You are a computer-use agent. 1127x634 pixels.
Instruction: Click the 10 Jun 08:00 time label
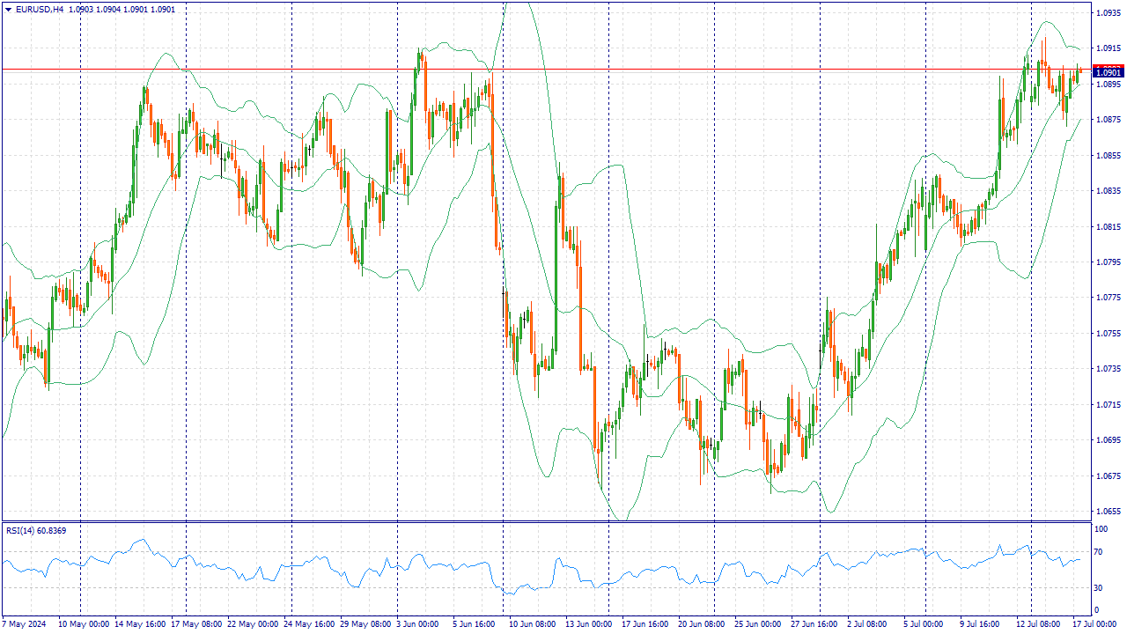click(x=534, y=623)
